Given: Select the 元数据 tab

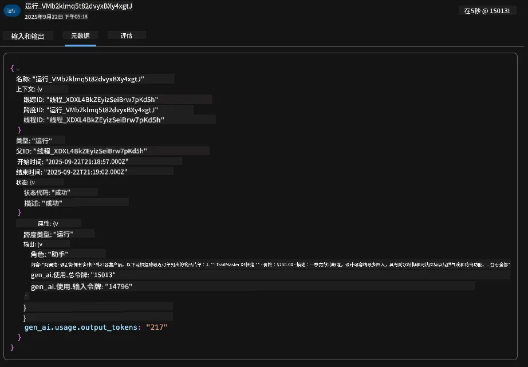Looking at the screenshot, I should tap(81, 35).
